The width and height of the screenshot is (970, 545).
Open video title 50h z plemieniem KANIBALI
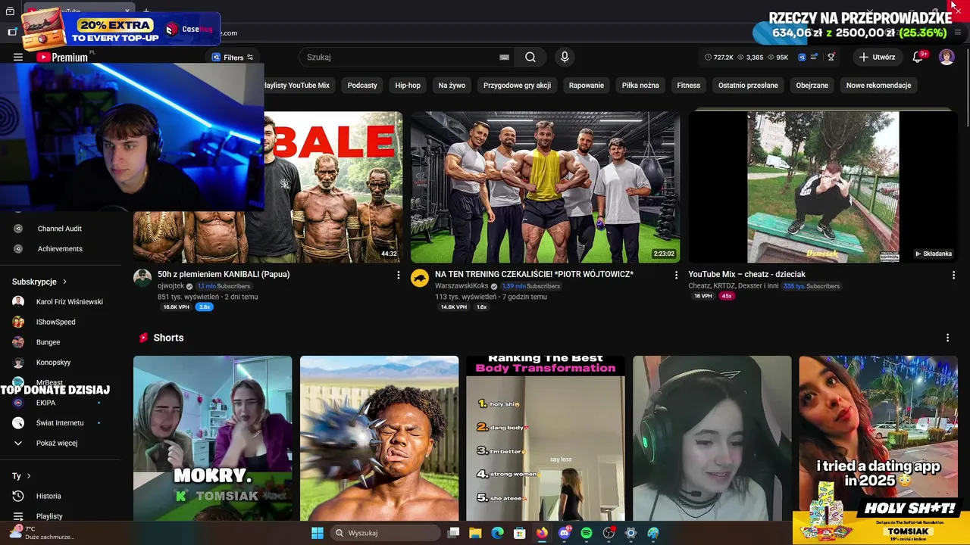(224, 274)
